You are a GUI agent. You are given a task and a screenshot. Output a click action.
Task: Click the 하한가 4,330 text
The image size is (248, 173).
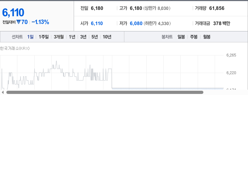click(157, 23)
